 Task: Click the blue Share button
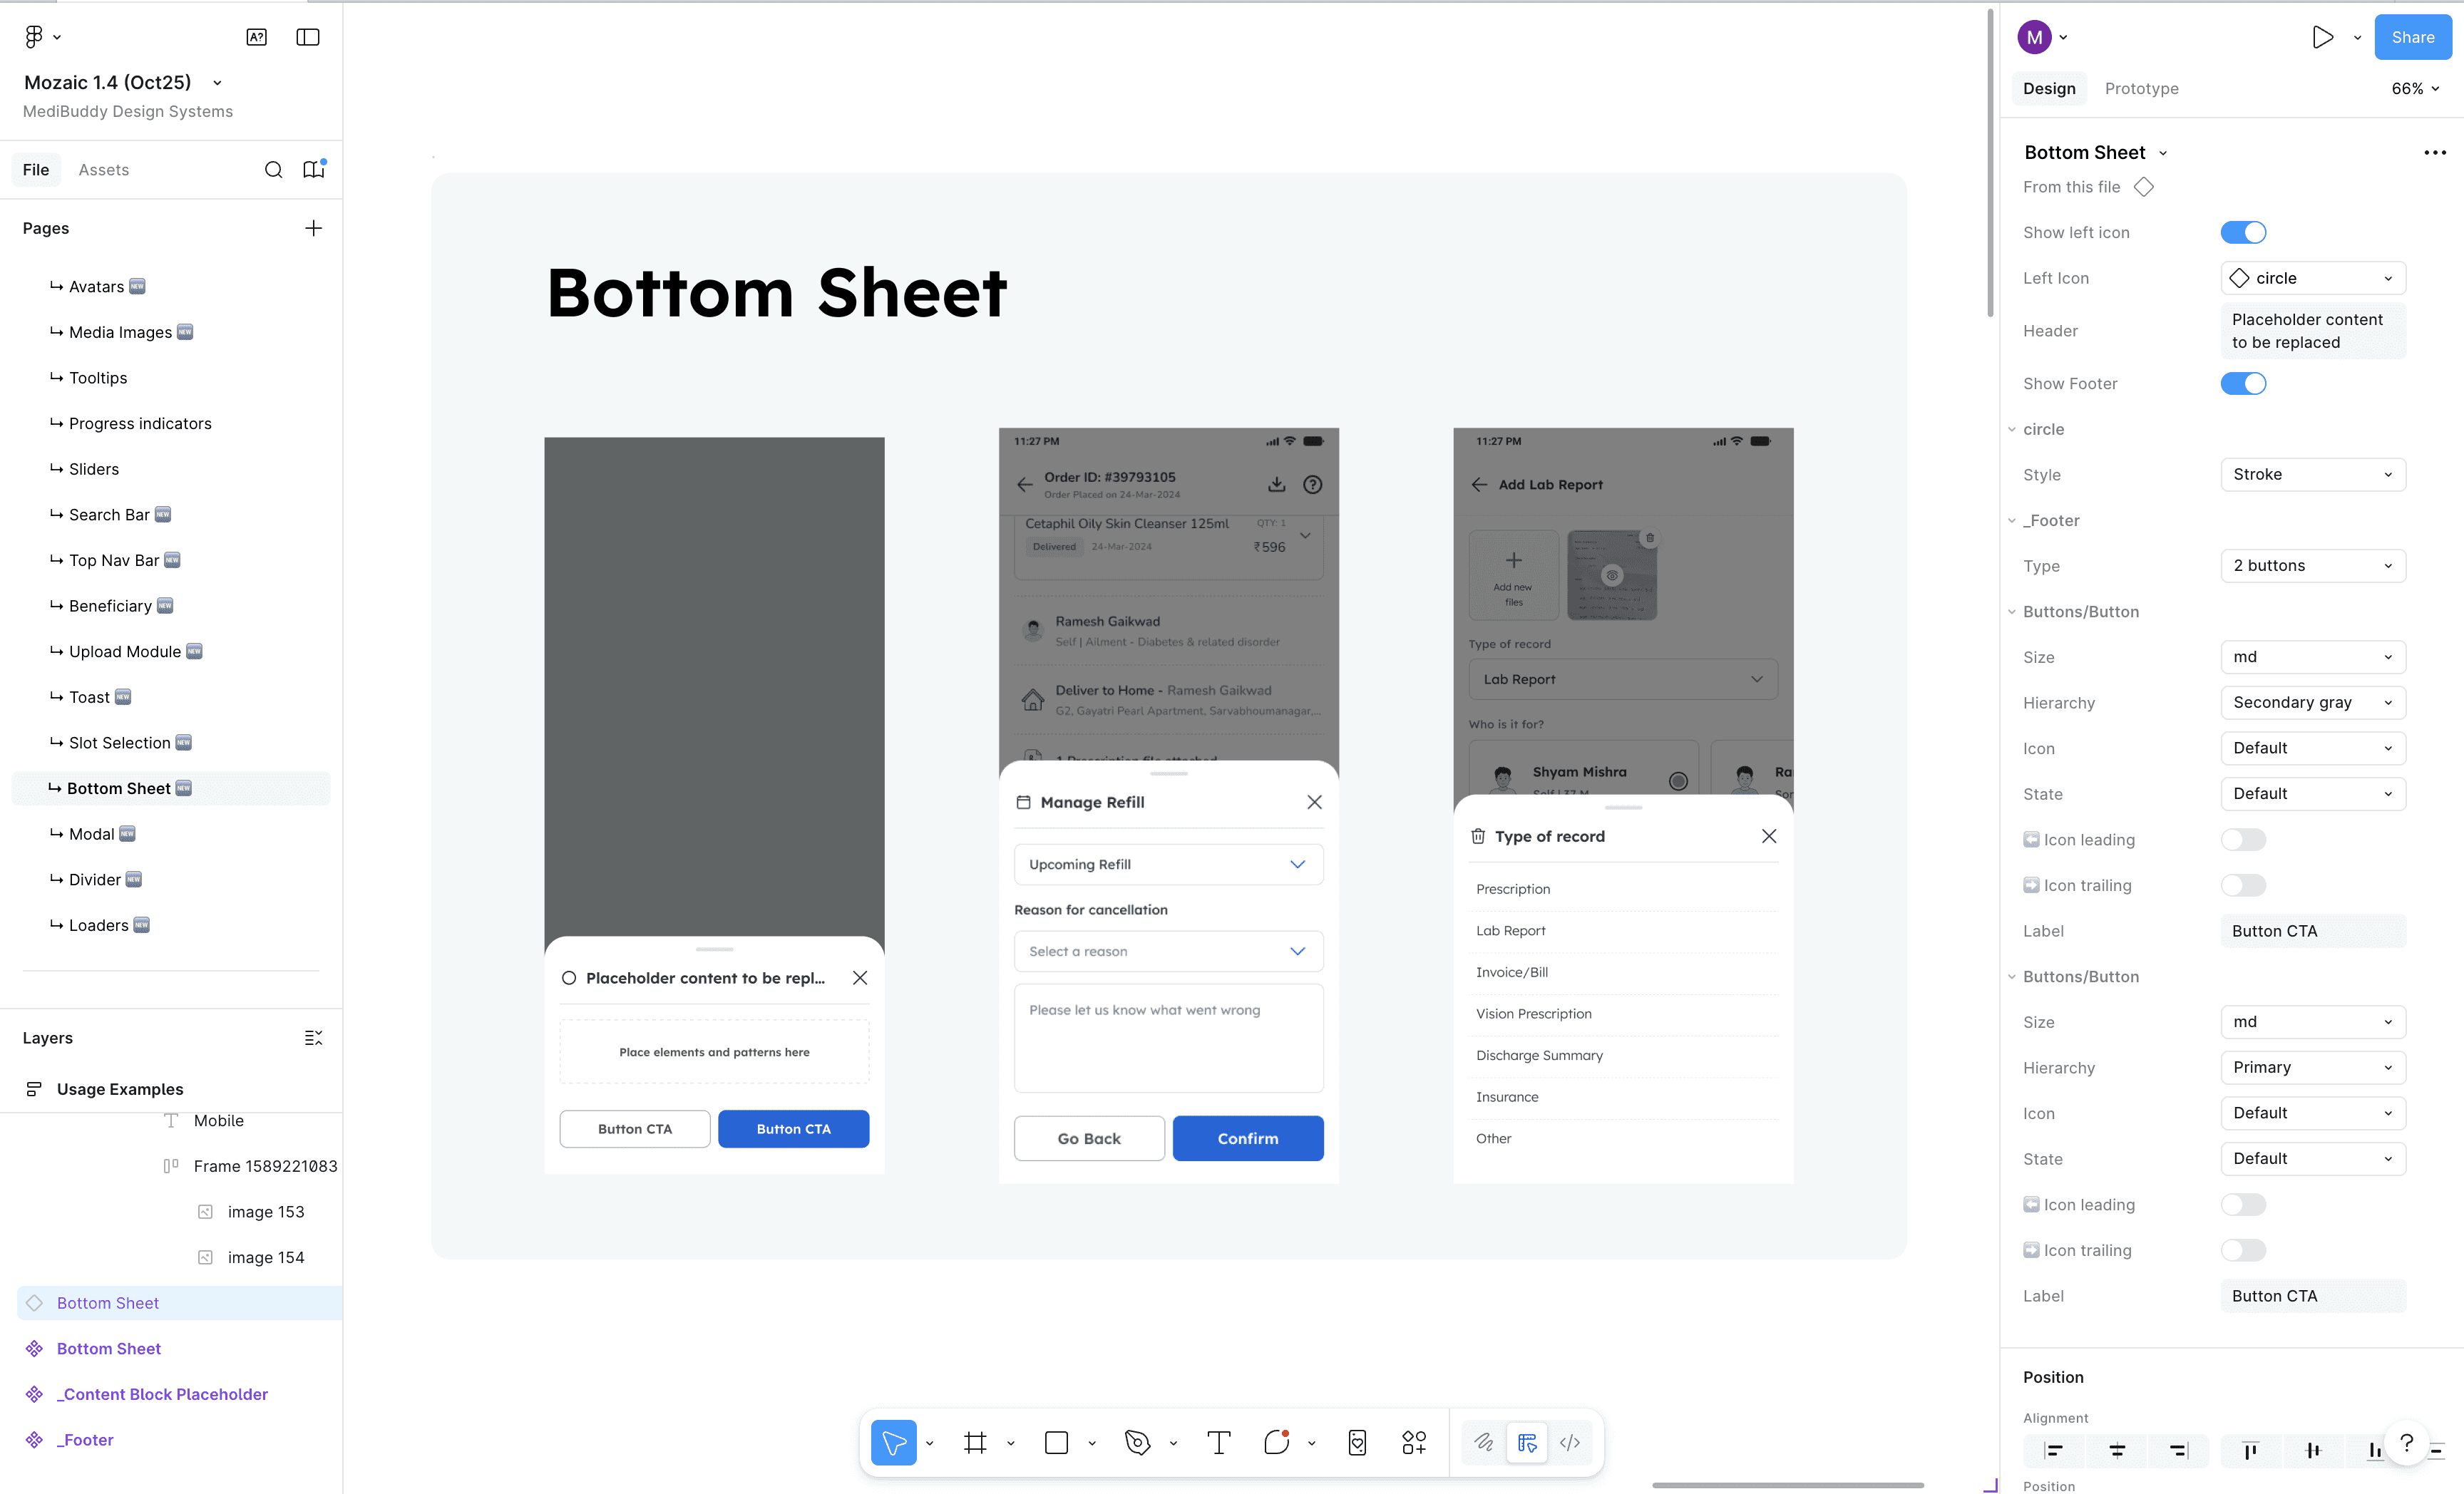click(2412, 37)
